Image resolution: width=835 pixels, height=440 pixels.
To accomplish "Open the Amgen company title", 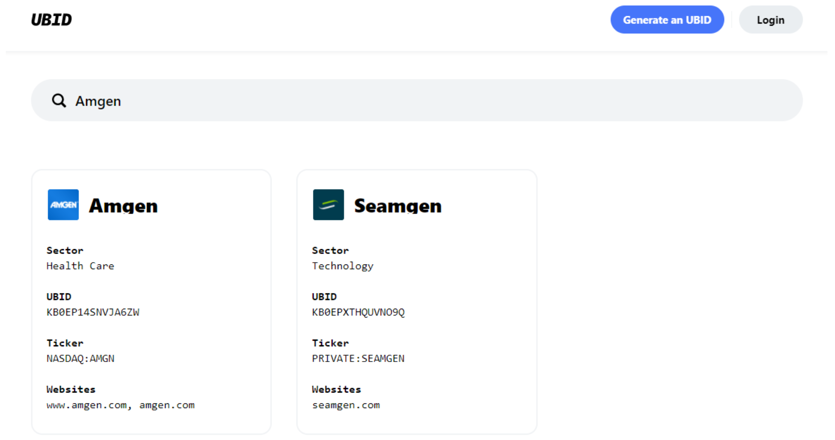I will click(x=123, y=206).
